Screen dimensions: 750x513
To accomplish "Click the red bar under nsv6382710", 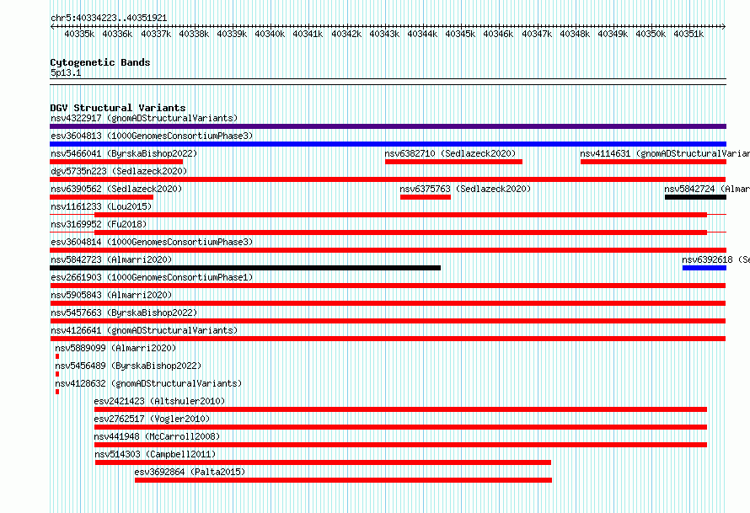I will [x=453, y=162].
